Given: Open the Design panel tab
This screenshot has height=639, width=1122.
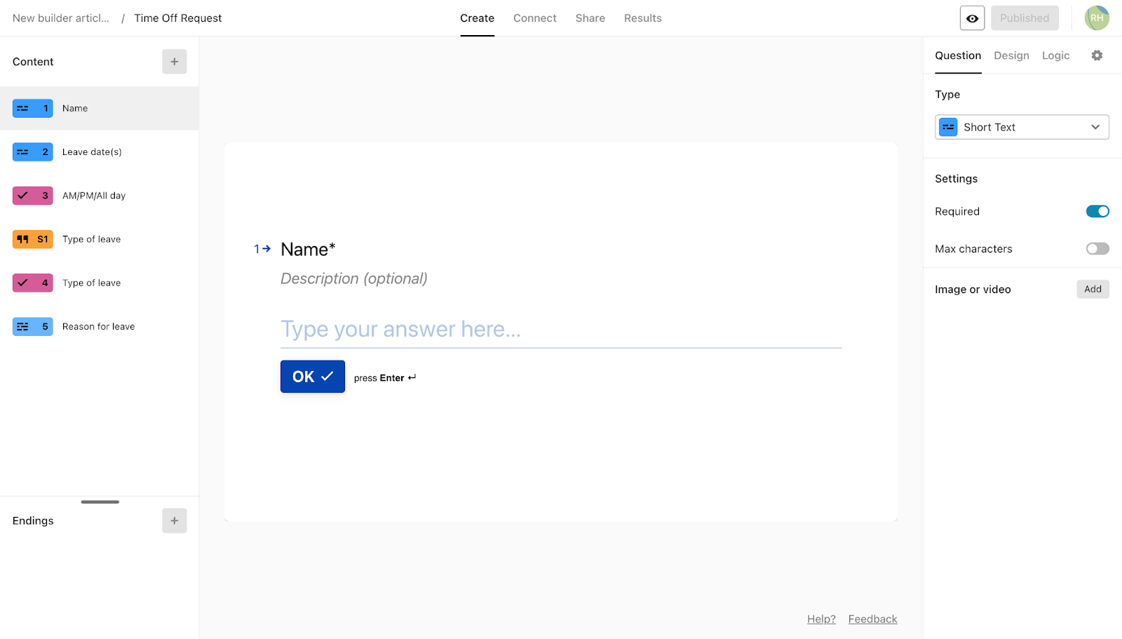Looking at the screenshot, I should tap(1011, 55).
